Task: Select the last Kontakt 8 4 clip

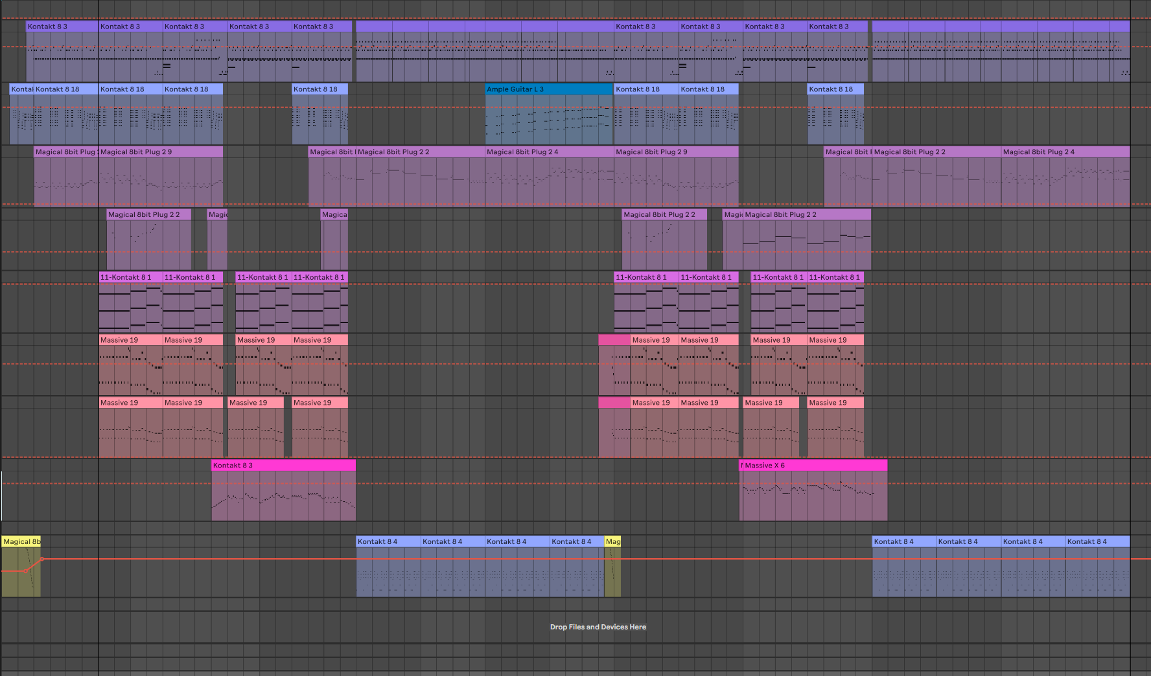Action: (1097, 566)
